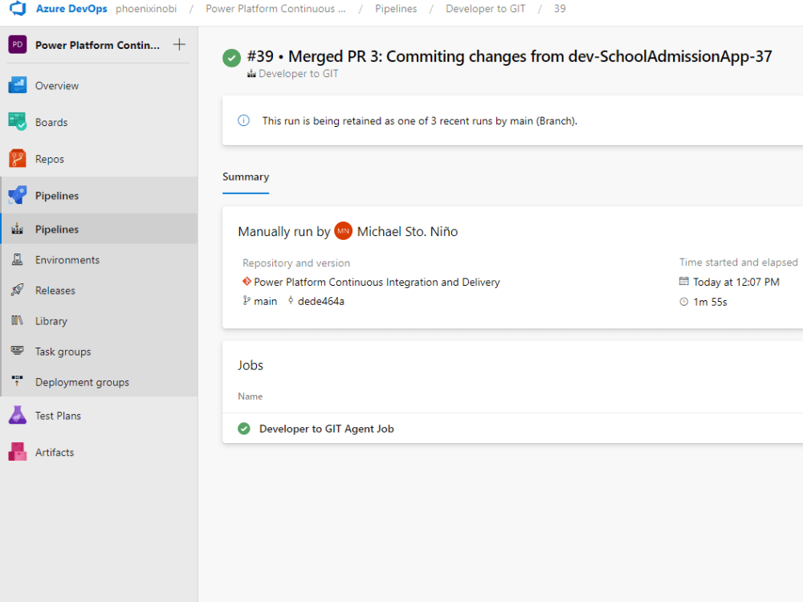803x602 pixels.
Task: Switch to the Summary tab
Action: pos(246,177)
